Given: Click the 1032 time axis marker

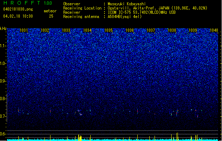Looking at the screenshot, I should (45, 30).
